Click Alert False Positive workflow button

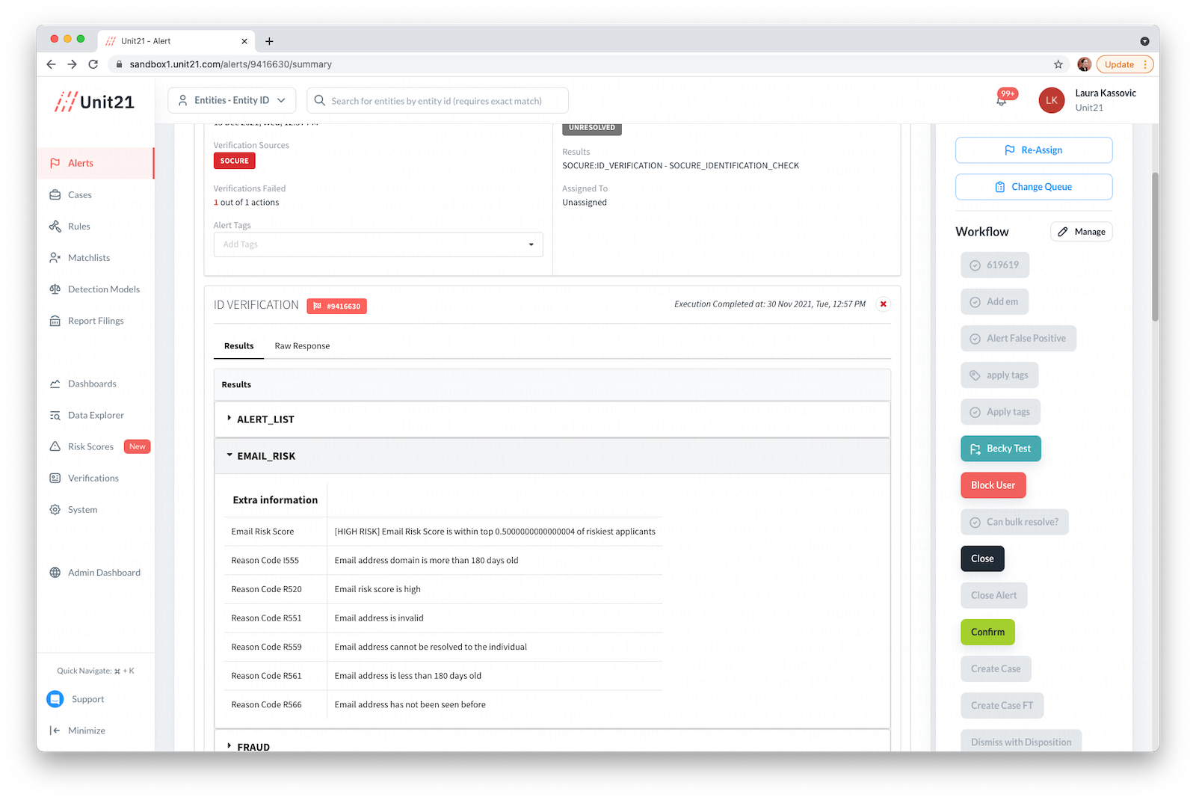point(1019,339)
